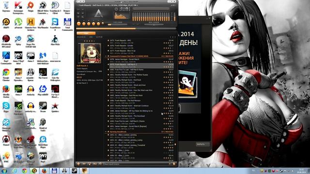This screenshot has width=310, height=174.
Task: Toggle checkbox beside the HM2 track
Action: tap(108, 41)
